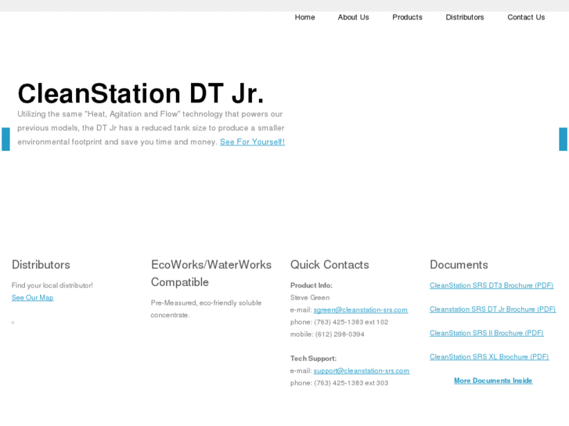Click the 'Find your local distributor!' text
This screenshot has width=569, height=426.
[x=52, y=285]
